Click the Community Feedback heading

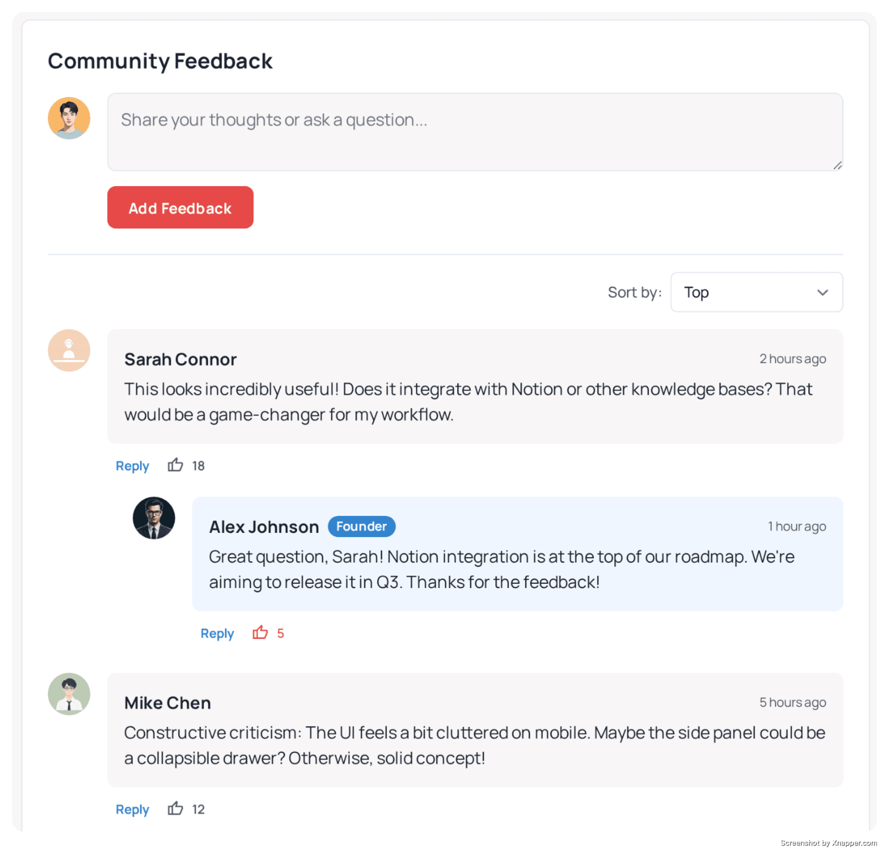[x=161, y=61]
